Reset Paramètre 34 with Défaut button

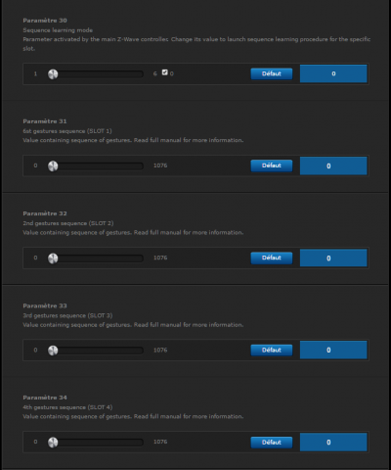tap(272, 443)
